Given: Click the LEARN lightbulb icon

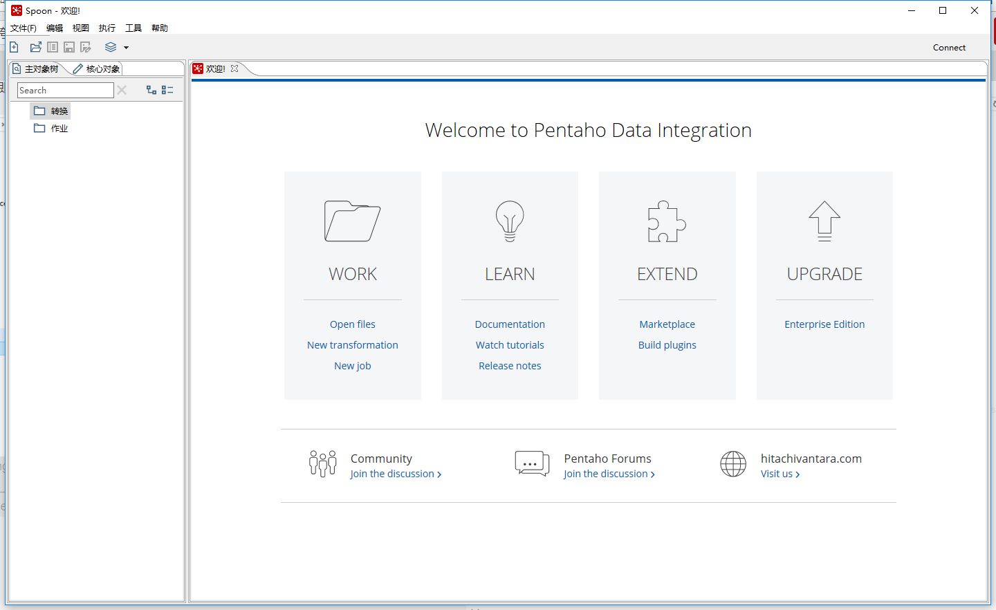Looking at the screenshot, I should click(x=510, y=221).
